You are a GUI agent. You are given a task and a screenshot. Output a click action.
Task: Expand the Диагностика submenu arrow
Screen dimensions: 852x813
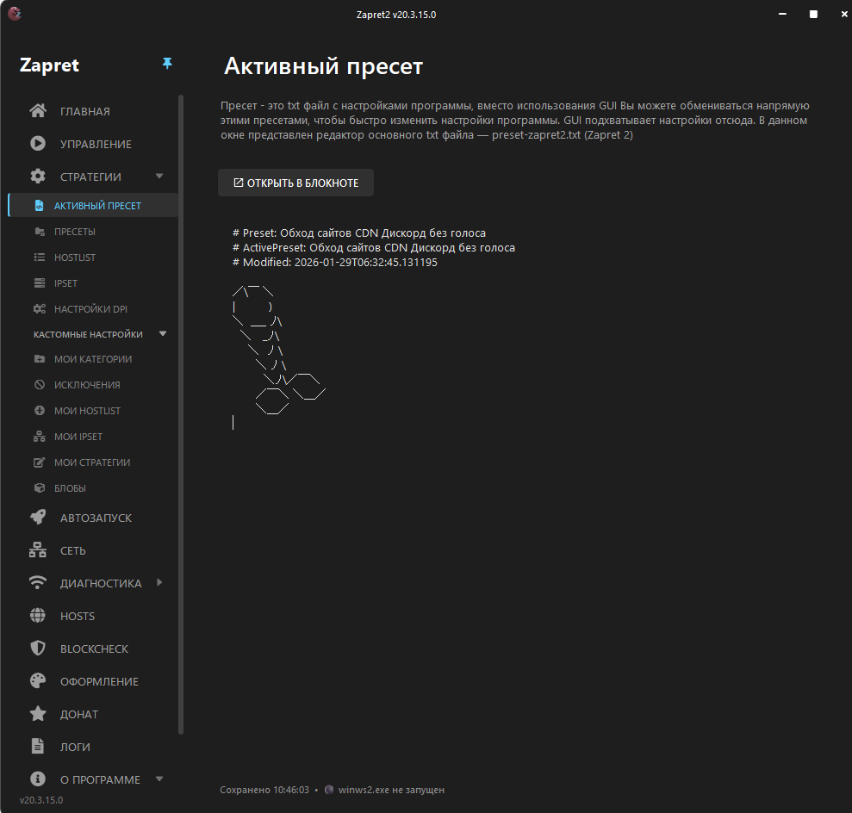click(159, 583)
